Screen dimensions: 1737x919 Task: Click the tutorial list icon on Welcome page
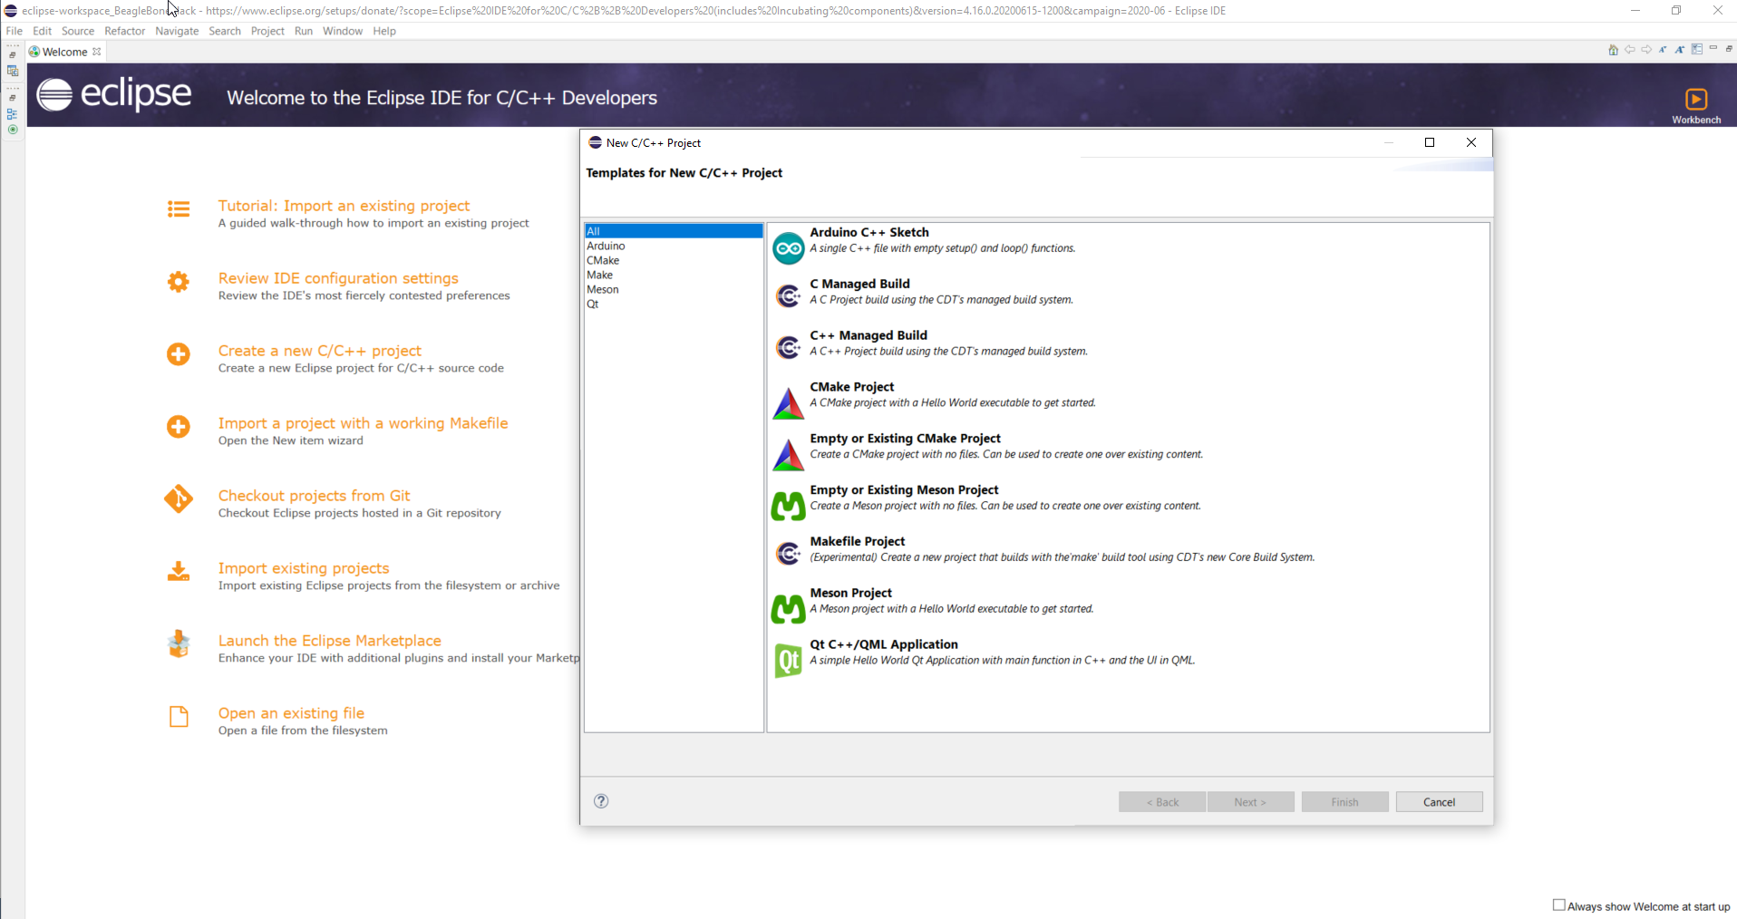[179, 209]
